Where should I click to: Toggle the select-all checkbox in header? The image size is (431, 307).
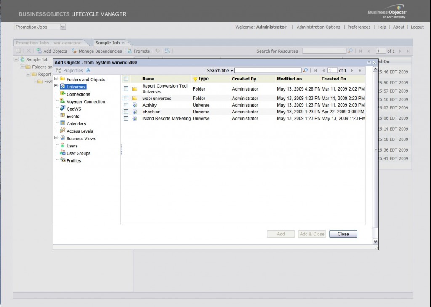coord(126,79)
